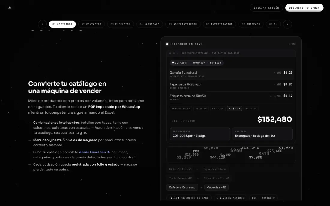Viewport: 330px width, 206px height.
Task: Select the 06 Investigación tab
Action: [219, 24]
